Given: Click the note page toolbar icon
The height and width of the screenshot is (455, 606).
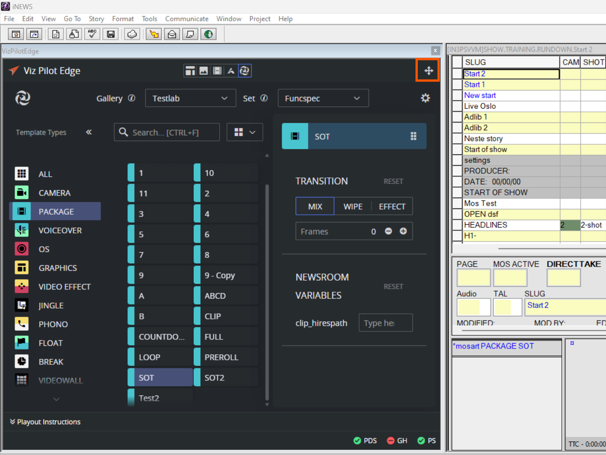Looking at the screenshot, I should (190, 34).
